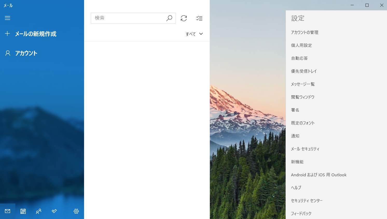Open メール セキュリティ option
The image size is (387, 219).
[x=336, y=149]
